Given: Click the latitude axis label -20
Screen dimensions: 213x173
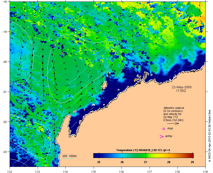Looking at the screenshot, I should pyautogui.click(x=5, y=62).
